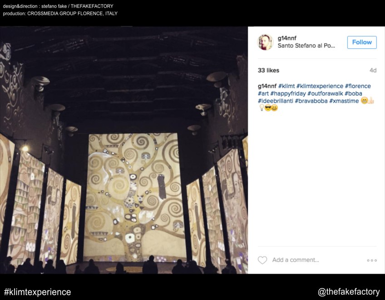
Task: Open the #florence hashtag
Action: [358, 86]
